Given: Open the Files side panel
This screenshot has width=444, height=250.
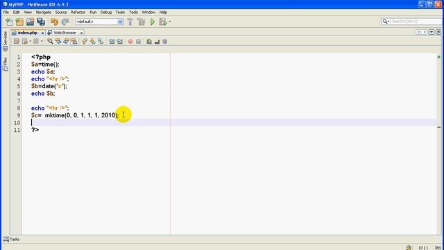Looking at the screenshot, I should [x=5, y=64].
